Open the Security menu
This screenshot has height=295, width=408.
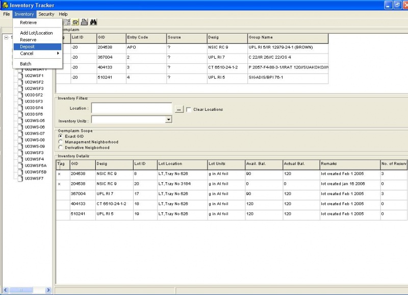tap(46, 14)
